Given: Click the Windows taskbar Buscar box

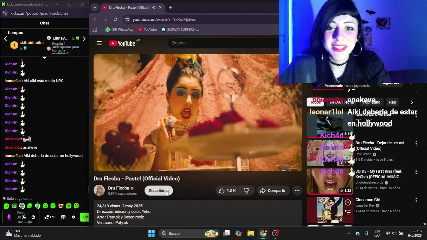Looking at the screenshot, I should [189, 233].
